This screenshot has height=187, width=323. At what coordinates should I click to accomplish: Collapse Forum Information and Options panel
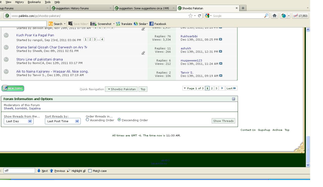click(233, 99)
